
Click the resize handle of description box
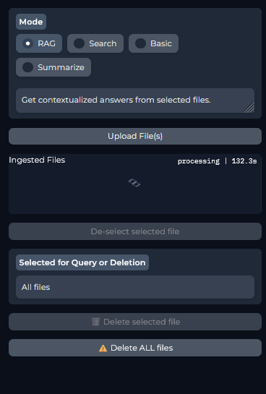(x=249, y=107)
